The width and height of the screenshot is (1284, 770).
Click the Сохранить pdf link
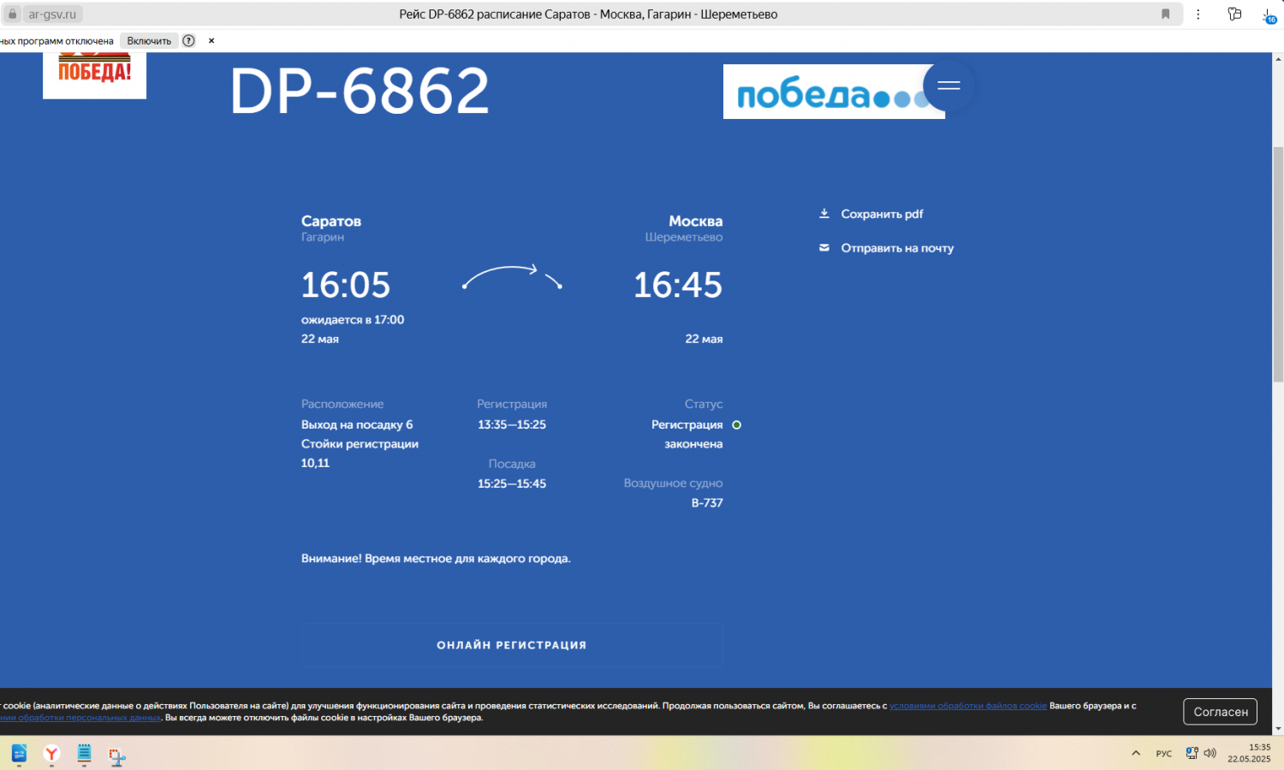[x=882, y=214]
